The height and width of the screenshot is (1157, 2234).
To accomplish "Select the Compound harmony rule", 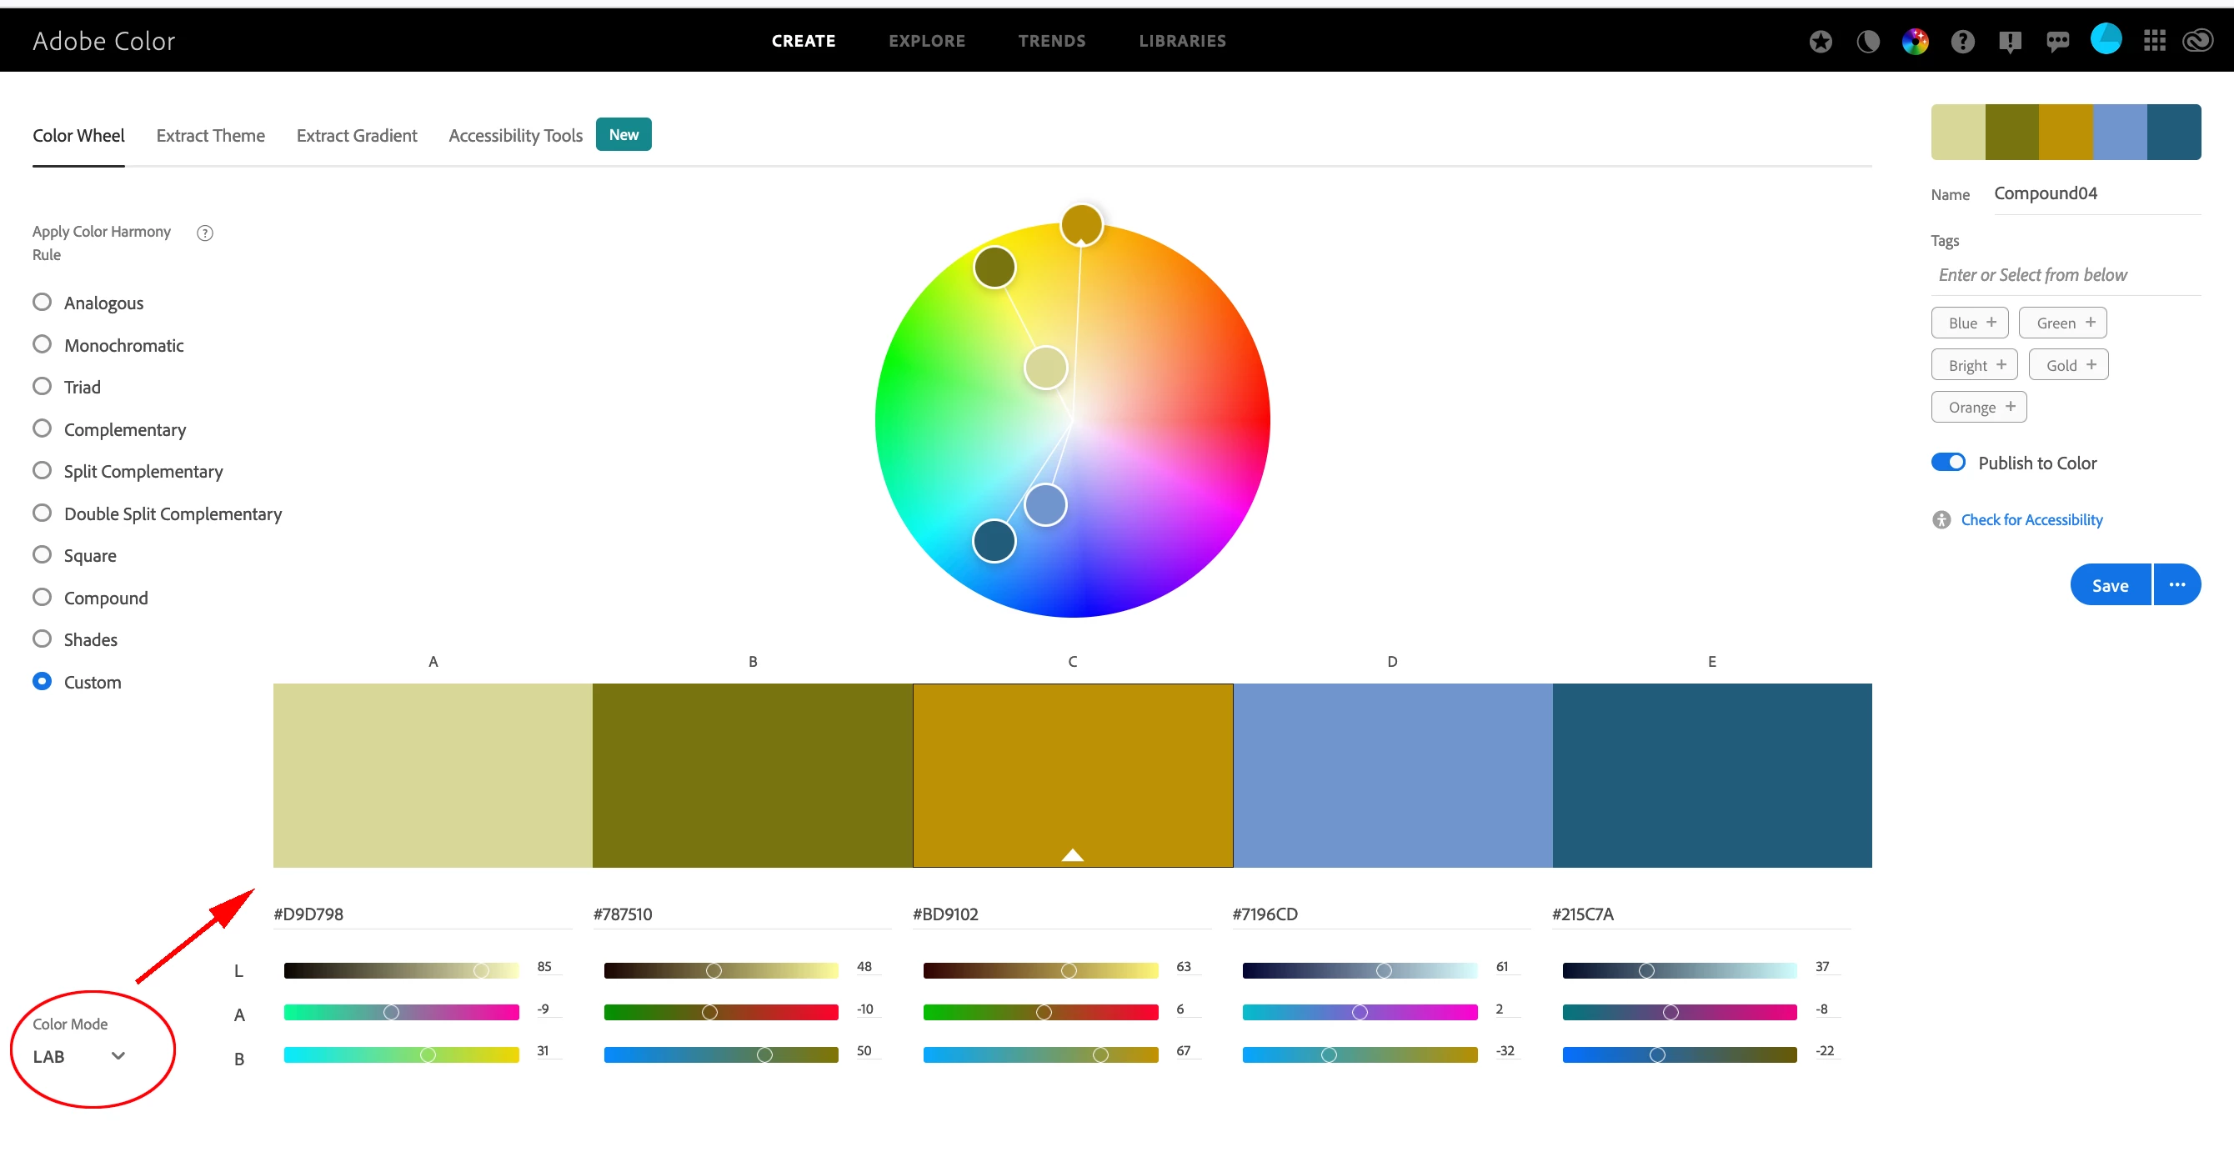I will [x=42, y=597].
